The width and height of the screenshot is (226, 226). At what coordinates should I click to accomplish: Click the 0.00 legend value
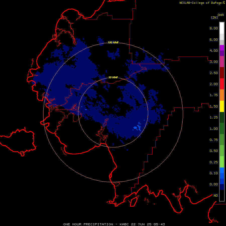click(x=214, y=184)
